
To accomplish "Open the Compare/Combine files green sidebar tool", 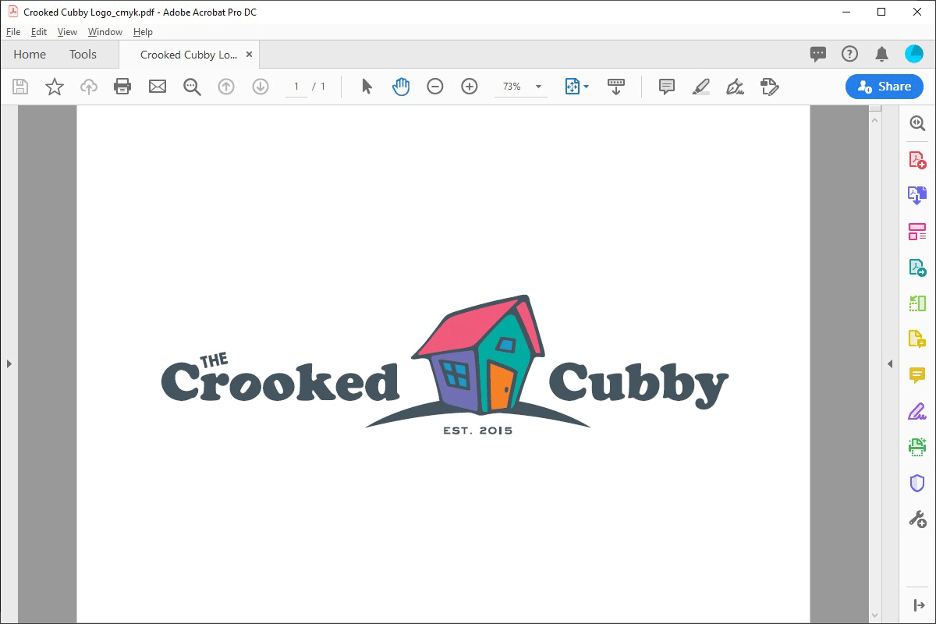I will pos(917,303).
